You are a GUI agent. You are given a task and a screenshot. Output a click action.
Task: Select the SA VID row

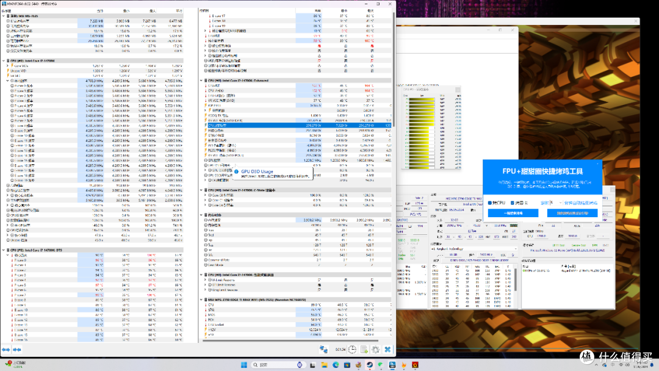[x=95, y=76]
